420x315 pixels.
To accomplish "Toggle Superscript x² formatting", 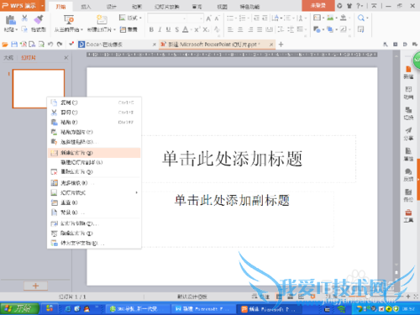I will pyautogui.click(x=197, y=29).
